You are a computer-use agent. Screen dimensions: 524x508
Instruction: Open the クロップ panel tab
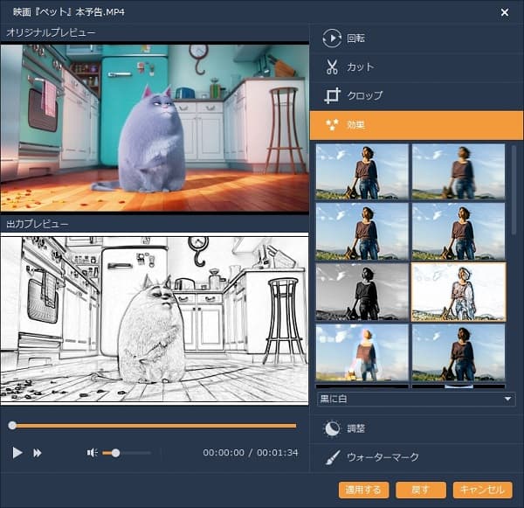(364, 96)
